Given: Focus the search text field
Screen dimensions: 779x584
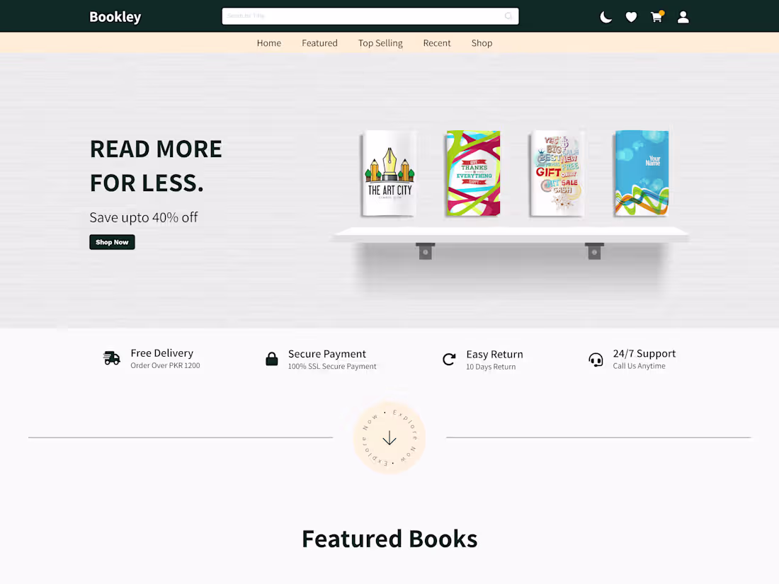Looking at the screenshot, I should point(361,16).
